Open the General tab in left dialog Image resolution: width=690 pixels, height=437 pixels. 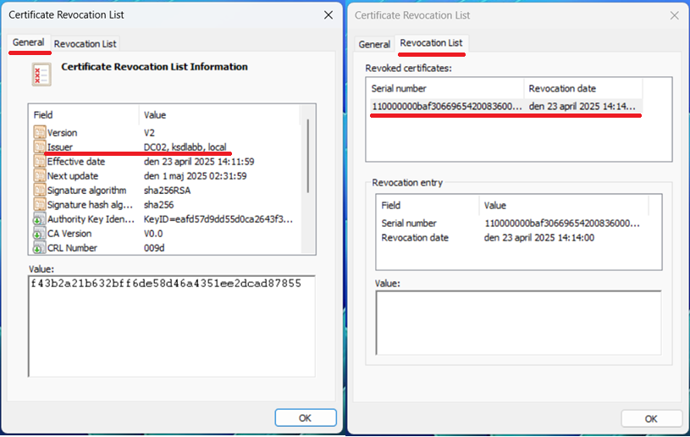click(28, 42)
